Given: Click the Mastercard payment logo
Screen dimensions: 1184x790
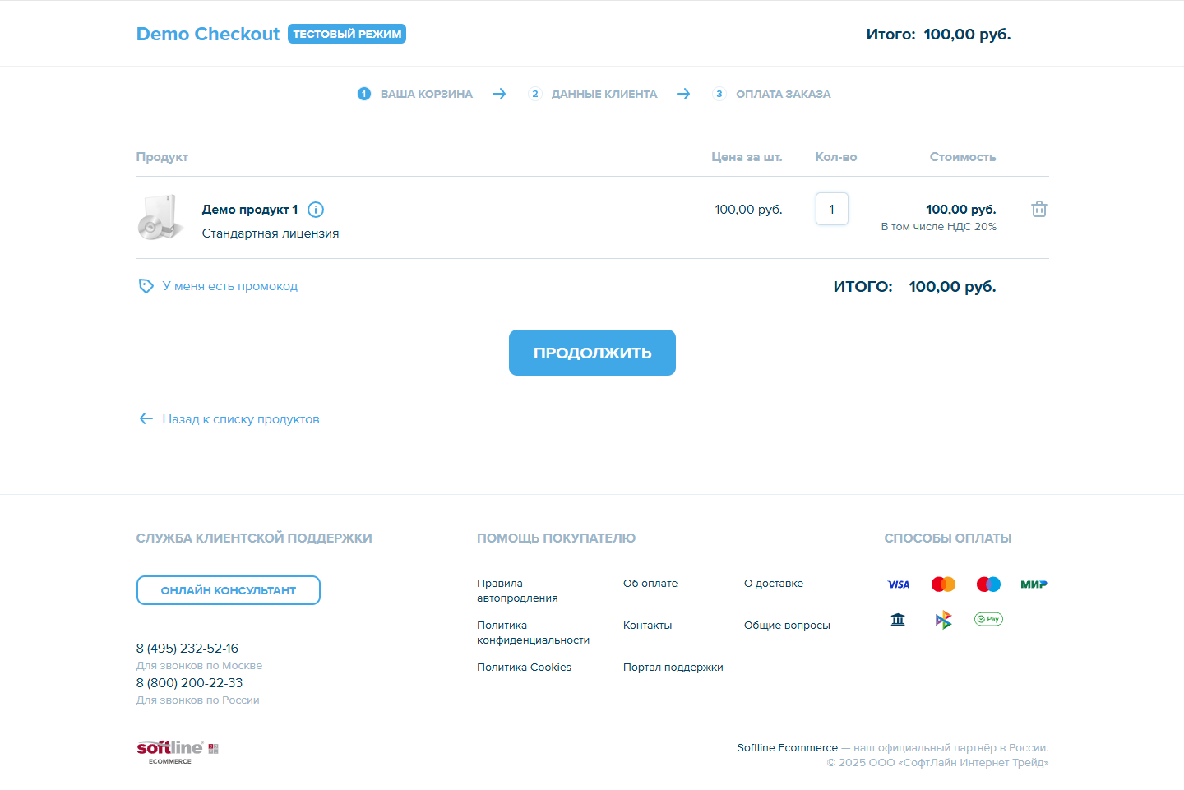Looking at the screenshot, I should coord(943,584).
